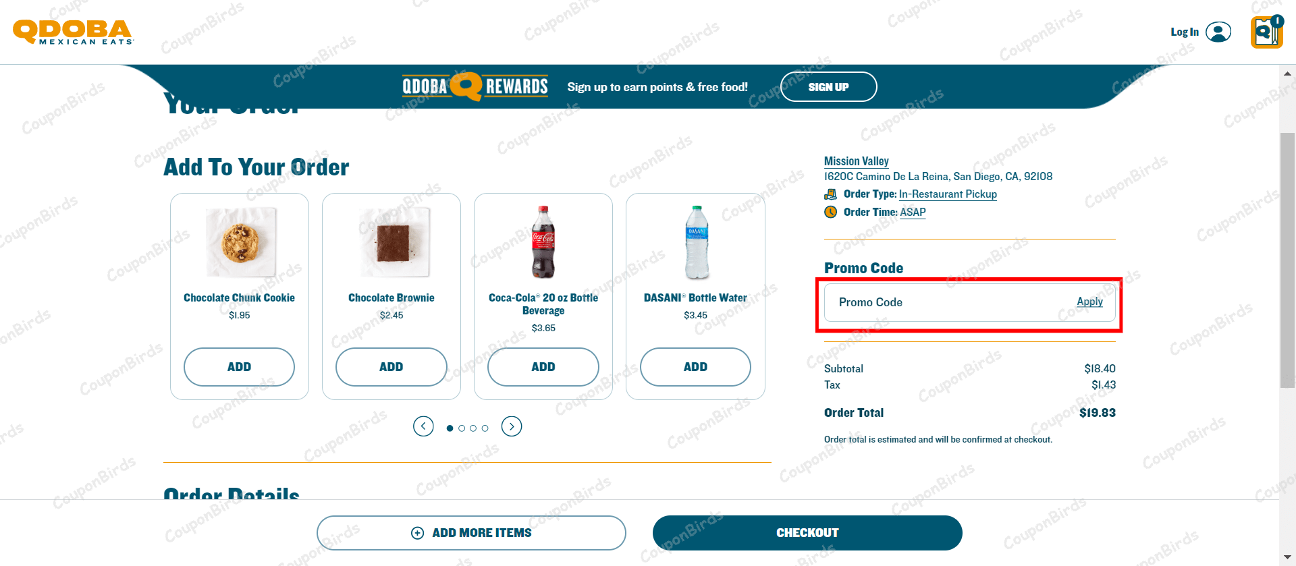1296x566 pixels.
Task: Select the fourth carousel page dot
Action: click(485, 428)
